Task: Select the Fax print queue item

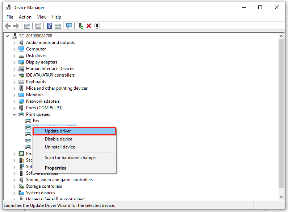Action: click(36, 121)
